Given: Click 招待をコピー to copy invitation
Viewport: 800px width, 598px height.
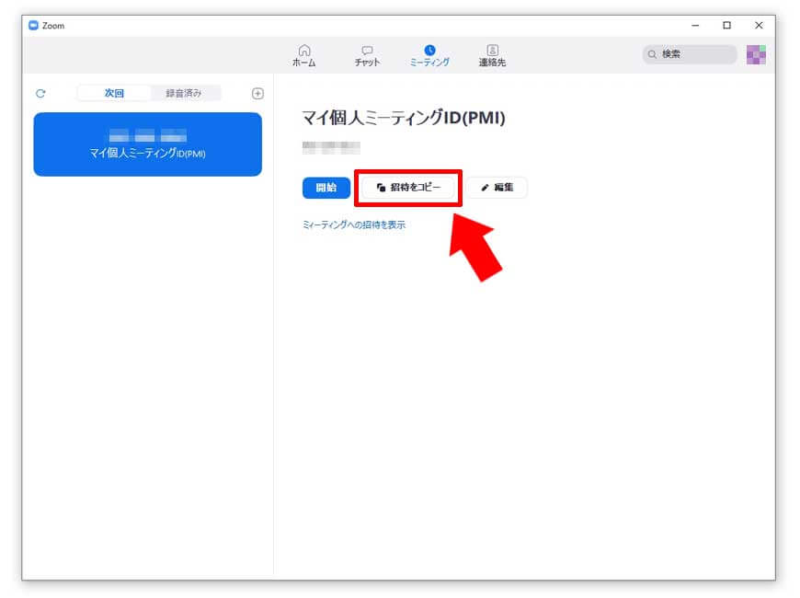Looking at the screenshot, I should click(408, 188).
